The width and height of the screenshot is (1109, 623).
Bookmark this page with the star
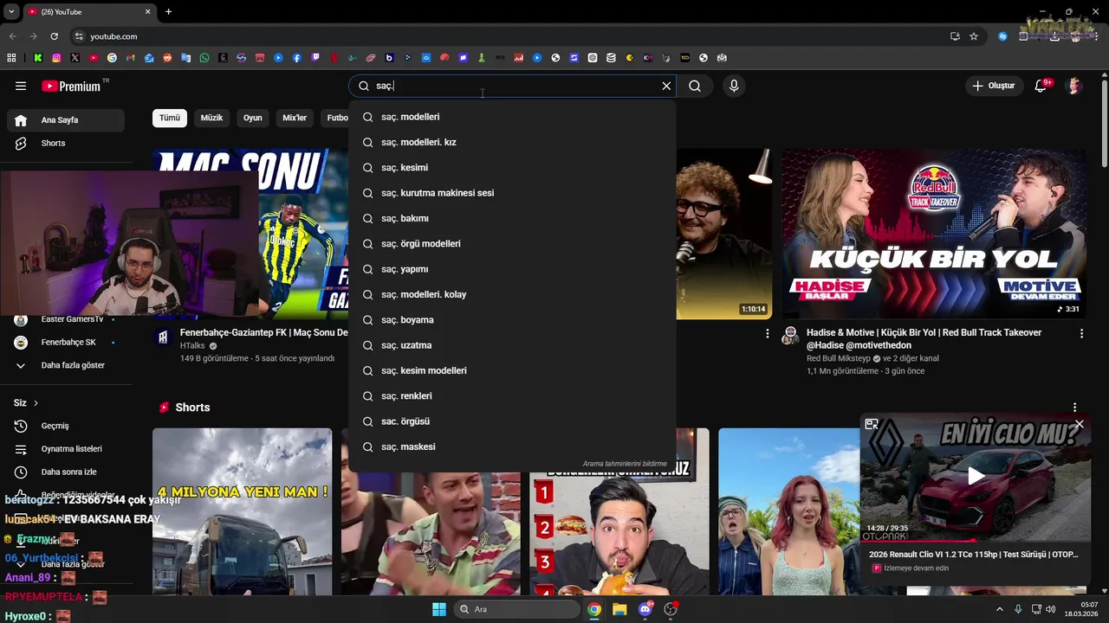(974, 36)
